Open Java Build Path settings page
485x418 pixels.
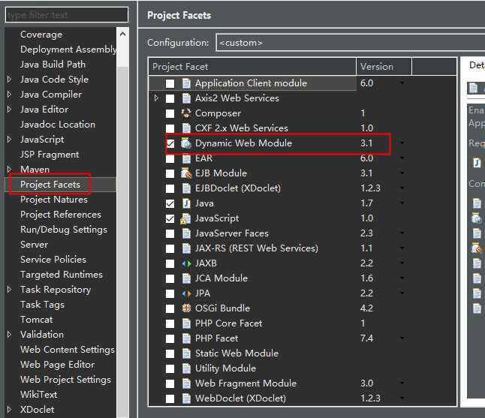pos(53,65)
